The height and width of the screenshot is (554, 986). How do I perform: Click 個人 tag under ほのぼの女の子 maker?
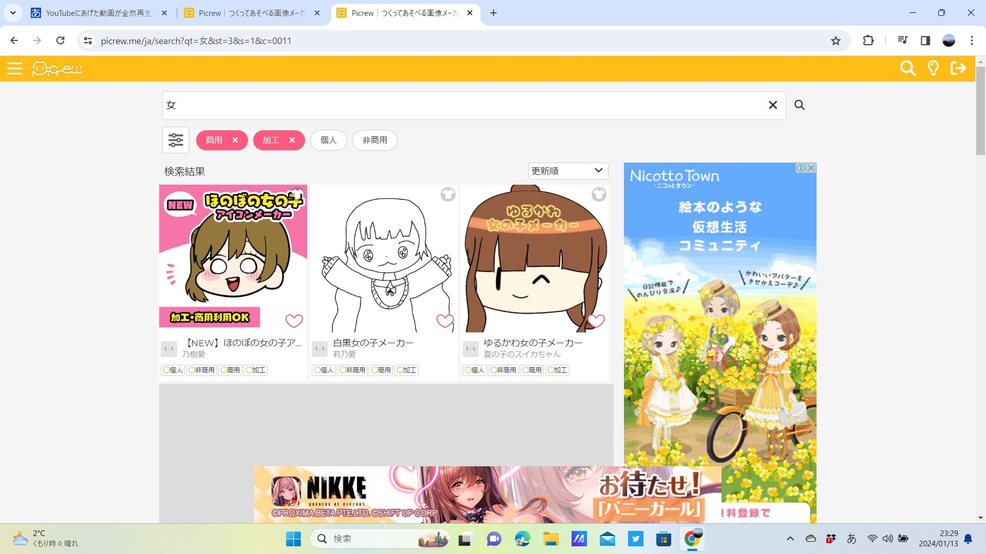173,370
